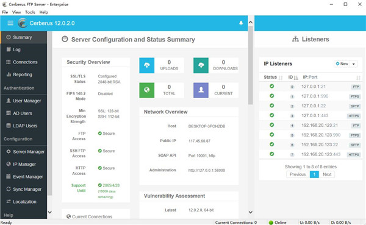
Task: Click the purple Current user icon
Action: coord(201,90)
